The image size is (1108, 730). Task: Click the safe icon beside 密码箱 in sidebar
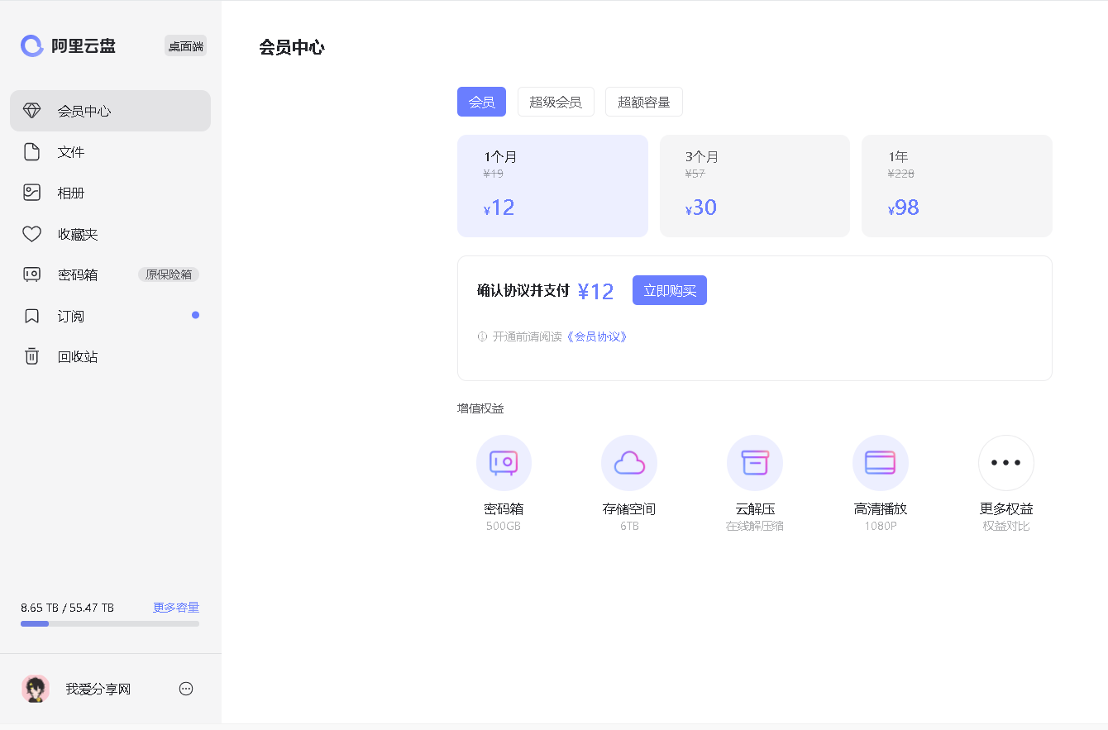tap(31, 274)
